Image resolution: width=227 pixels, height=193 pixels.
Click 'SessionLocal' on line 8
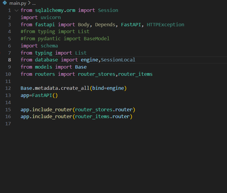point(118,60)
